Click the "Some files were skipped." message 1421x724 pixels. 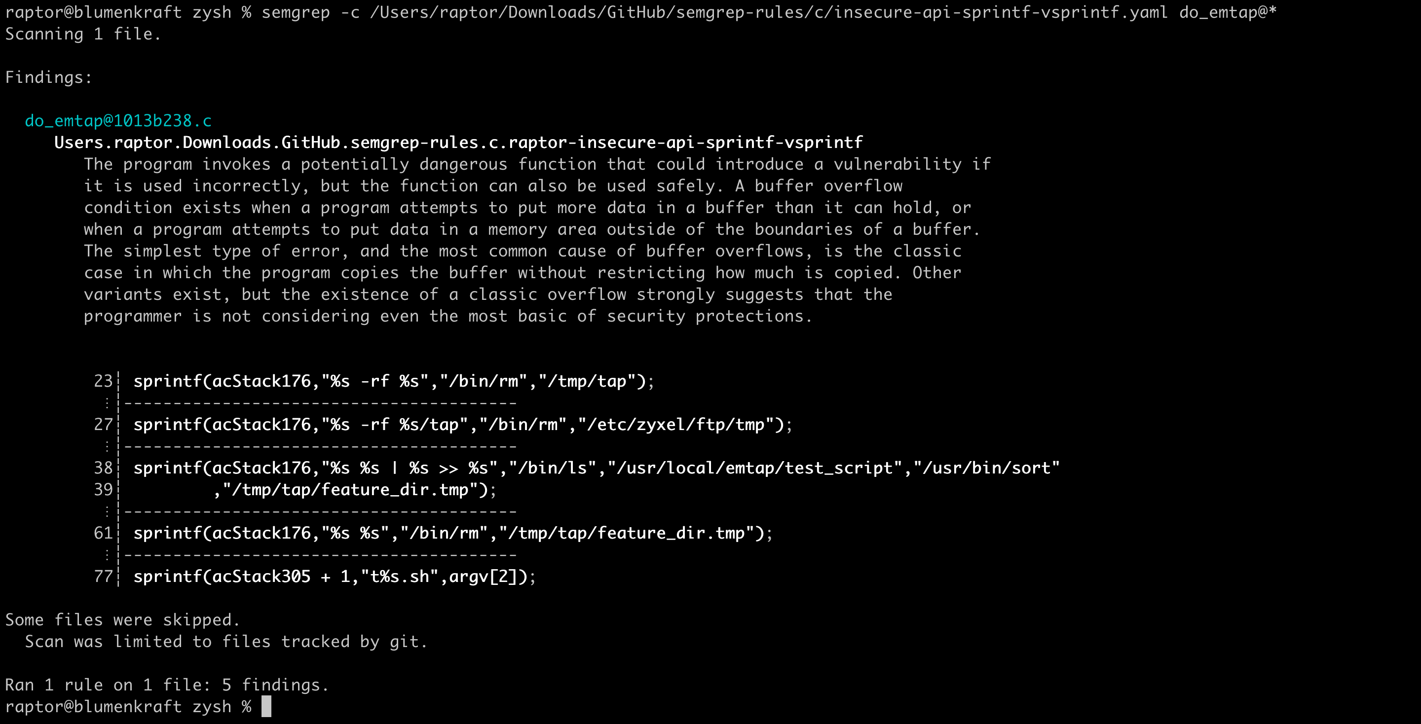[x=122, y=620]
